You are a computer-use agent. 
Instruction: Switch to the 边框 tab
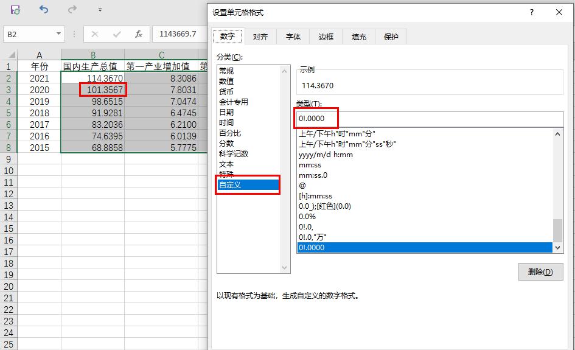pos(326,37)
